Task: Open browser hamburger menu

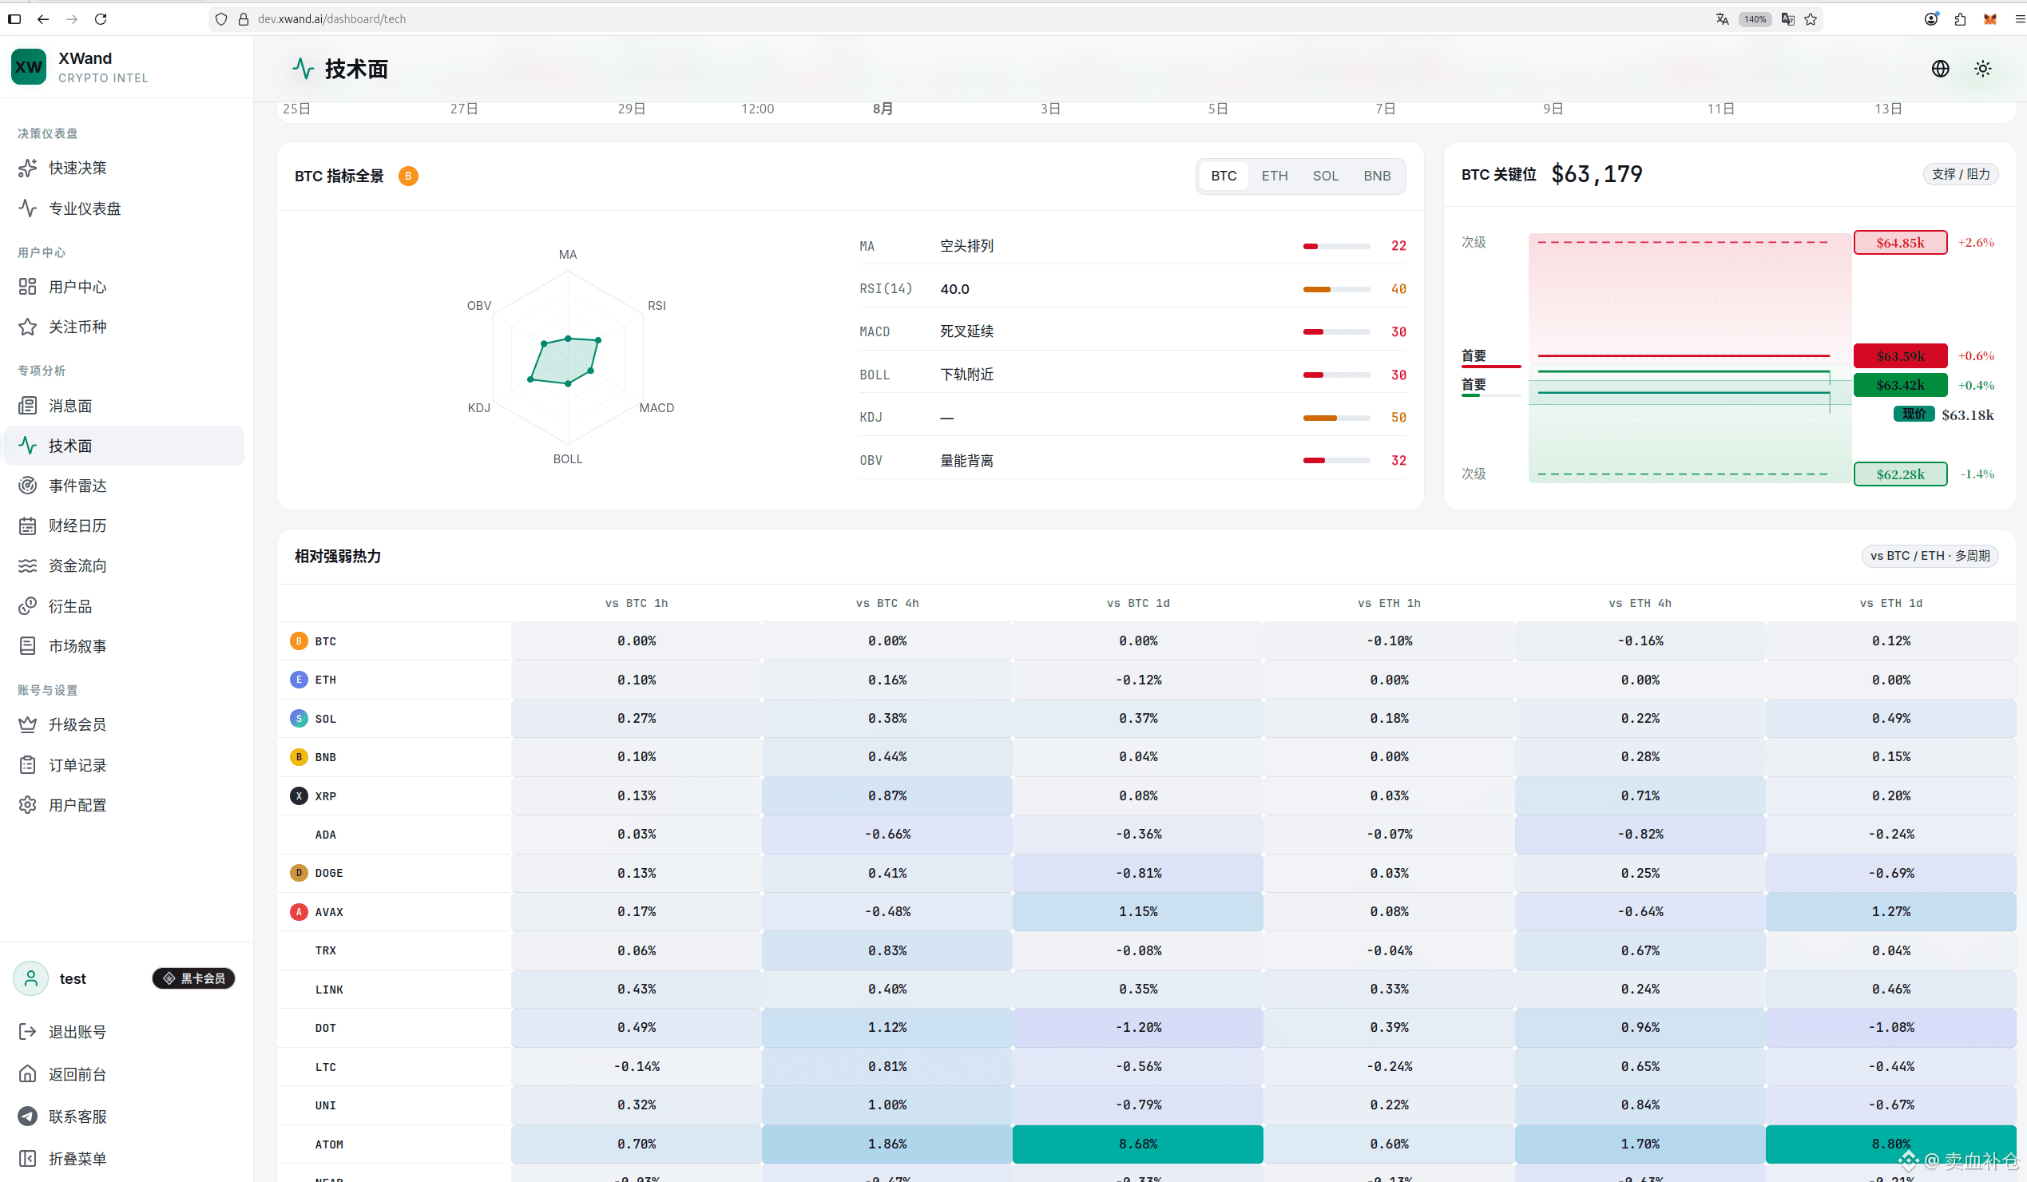Action: [2019, 19]
